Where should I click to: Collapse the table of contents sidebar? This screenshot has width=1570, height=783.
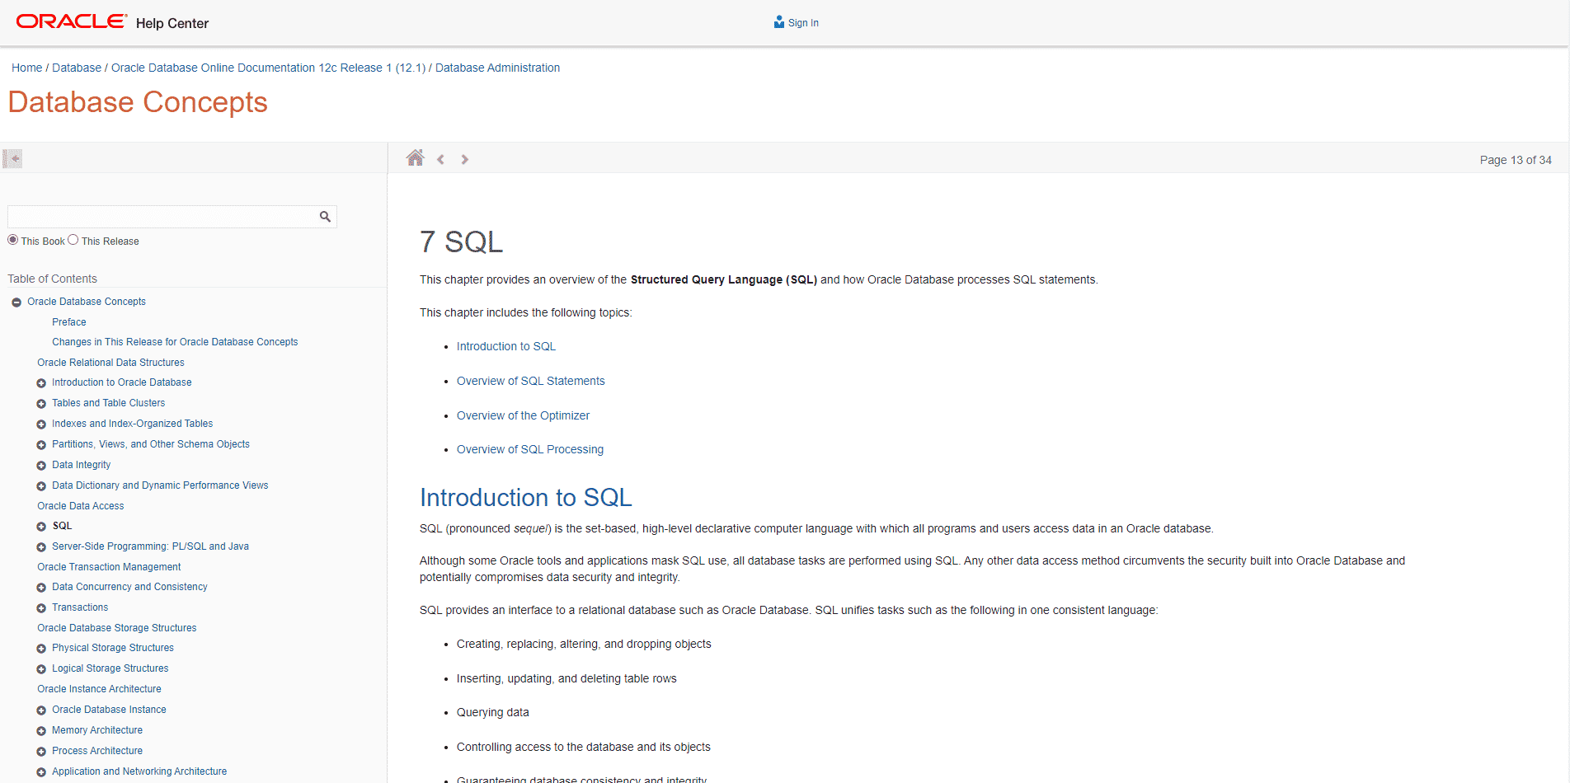pyautogui.click(x=12, y=158)
